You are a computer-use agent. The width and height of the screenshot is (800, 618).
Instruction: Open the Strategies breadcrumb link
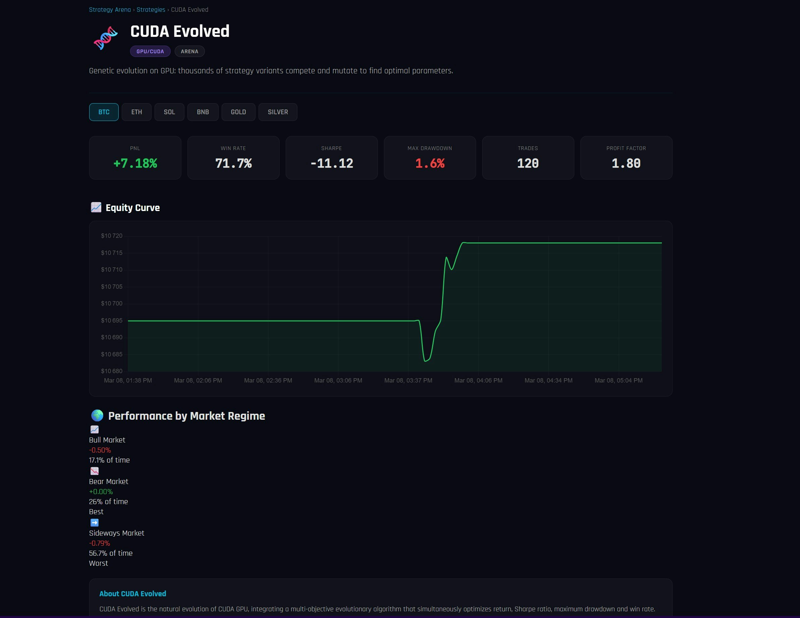pos(151,10)
